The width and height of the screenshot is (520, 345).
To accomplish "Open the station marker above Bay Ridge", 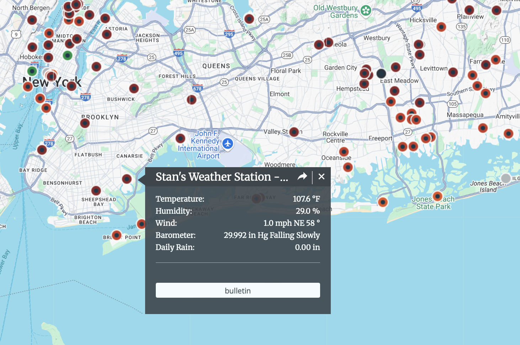I will click(42, 150).
